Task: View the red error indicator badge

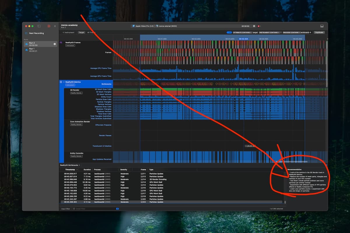Action: tap(259, 26)
